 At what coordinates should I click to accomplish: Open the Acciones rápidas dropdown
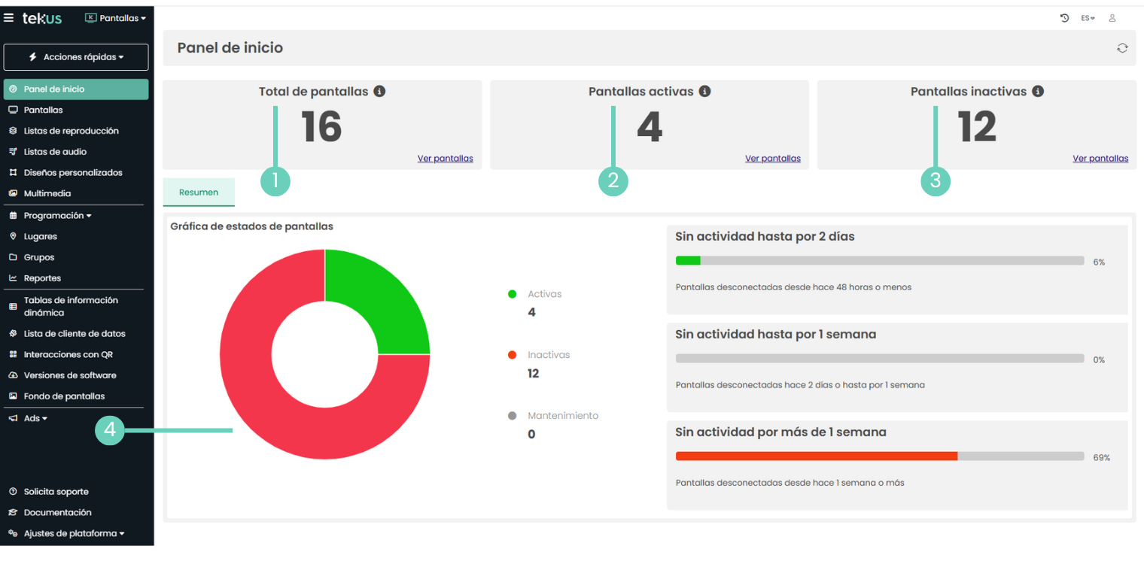(76, 57)
